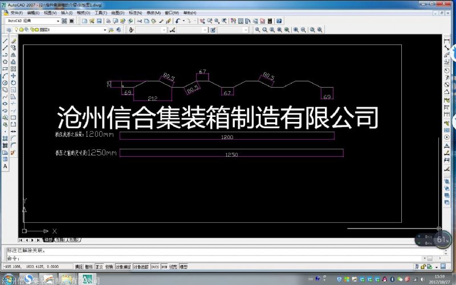This screenshot has width=456, height=285.
Task: Open the 标注(N) dimension menu
Action: [135, 13]
